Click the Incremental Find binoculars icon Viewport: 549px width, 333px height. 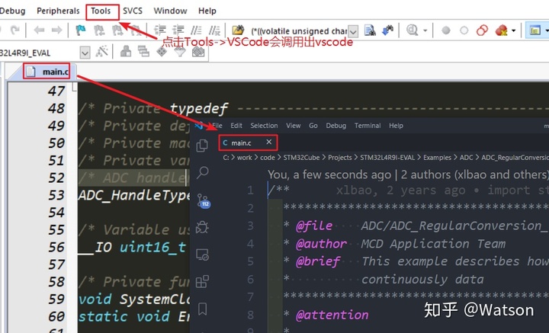(x=387, y=30)
